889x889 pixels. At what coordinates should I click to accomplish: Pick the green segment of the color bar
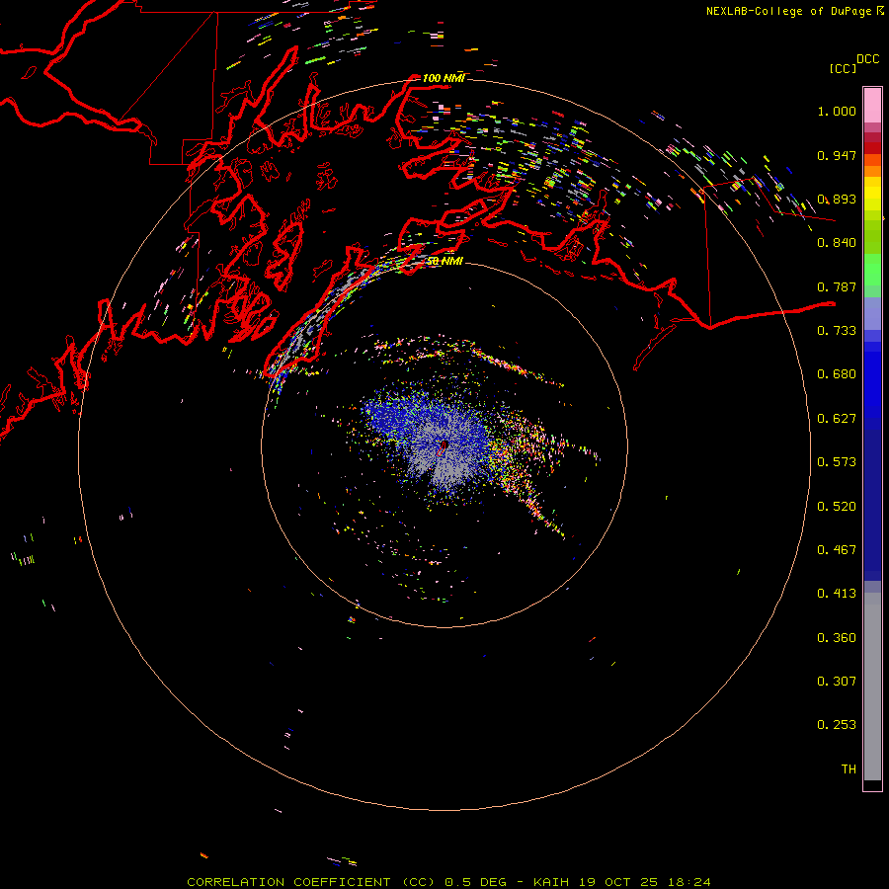[x=872, y=270]
